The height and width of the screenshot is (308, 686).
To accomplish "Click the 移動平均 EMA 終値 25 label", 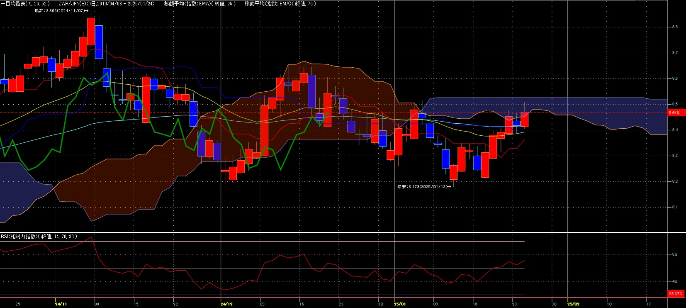I will click(200, 4).
